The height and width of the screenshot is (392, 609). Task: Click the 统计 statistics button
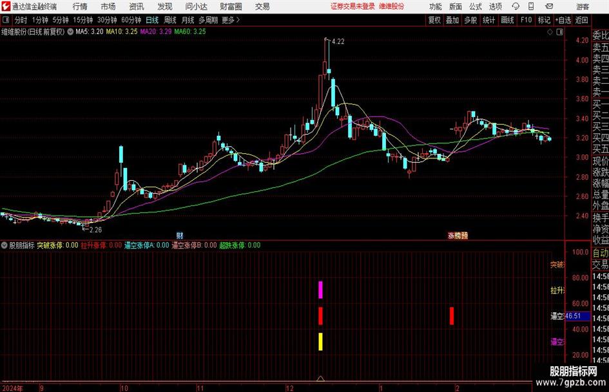[488, 20]
